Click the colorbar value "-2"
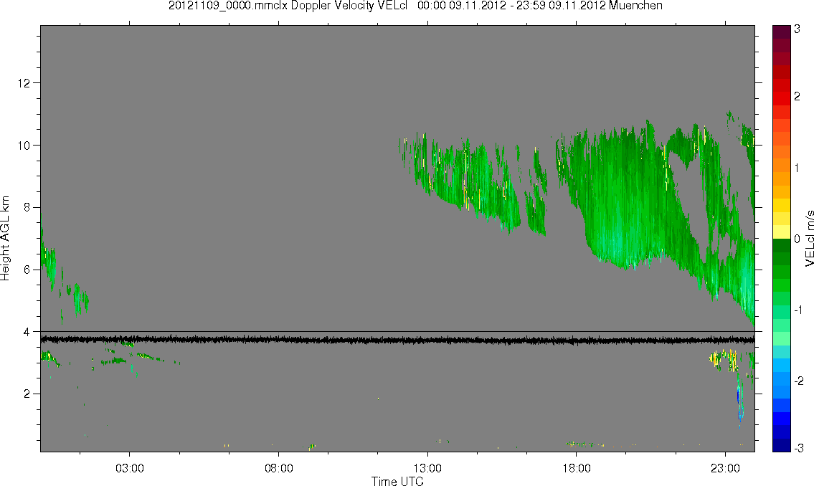 click(x=799, y=381)
